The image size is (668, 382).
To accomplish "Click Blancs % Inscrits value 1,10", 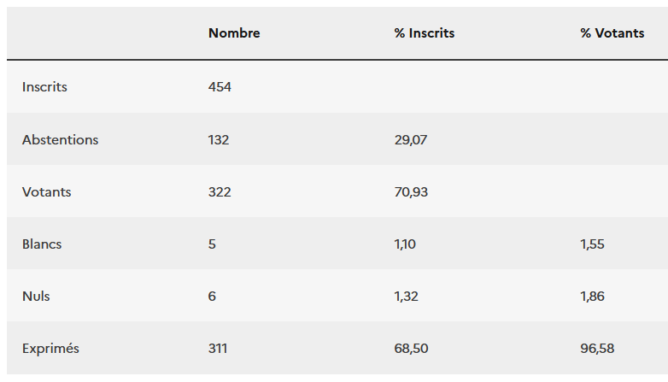I will coord(407,244).
